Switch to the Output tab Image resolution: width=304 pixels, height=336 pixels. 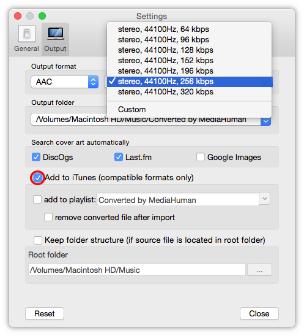pos(56,39)
